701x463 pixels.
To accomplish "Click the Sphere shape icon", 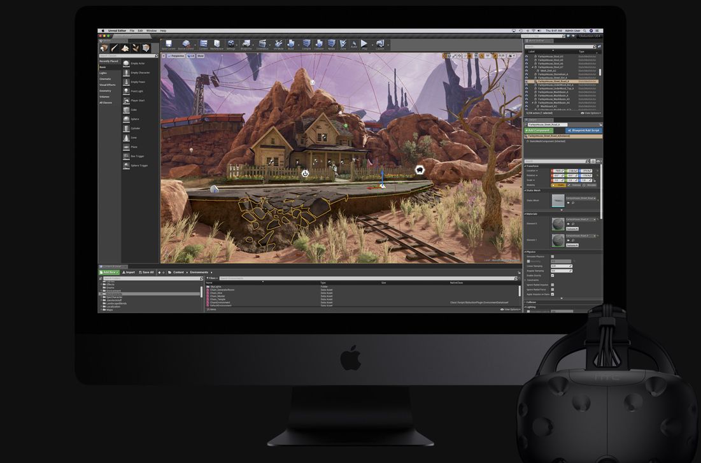I will point(127,120).
